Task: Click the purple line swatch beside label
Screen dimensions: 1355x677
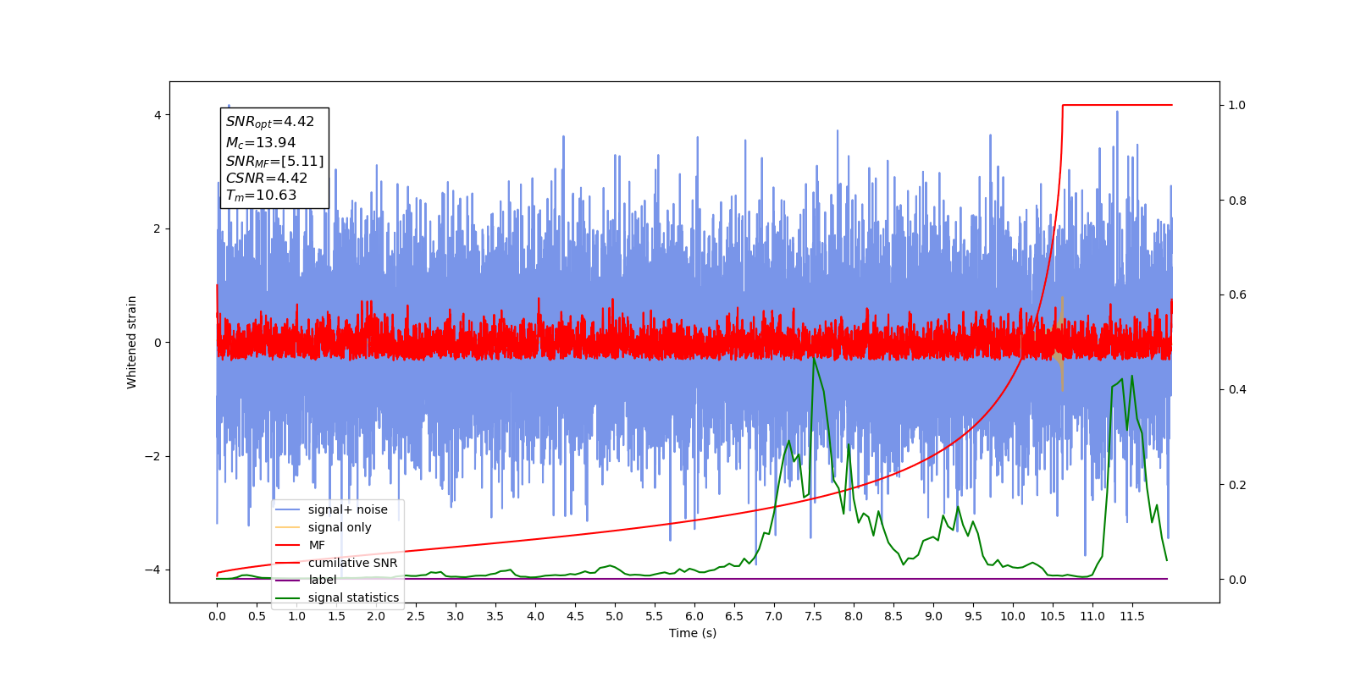Action: click(x=288, y=580)
